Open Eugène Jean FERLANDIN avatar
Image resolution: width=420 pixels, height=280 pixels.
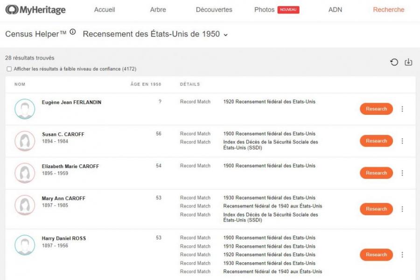point(25,109)
